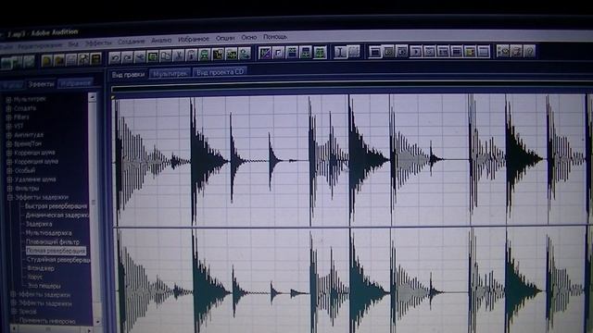Click the green icon right of Paste
The image size is (593, 333).
(205, 55)
